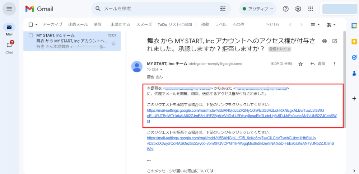359x174 pixels.
Task: Open Google Keep side panel icon
Action: tap(354, 42)
